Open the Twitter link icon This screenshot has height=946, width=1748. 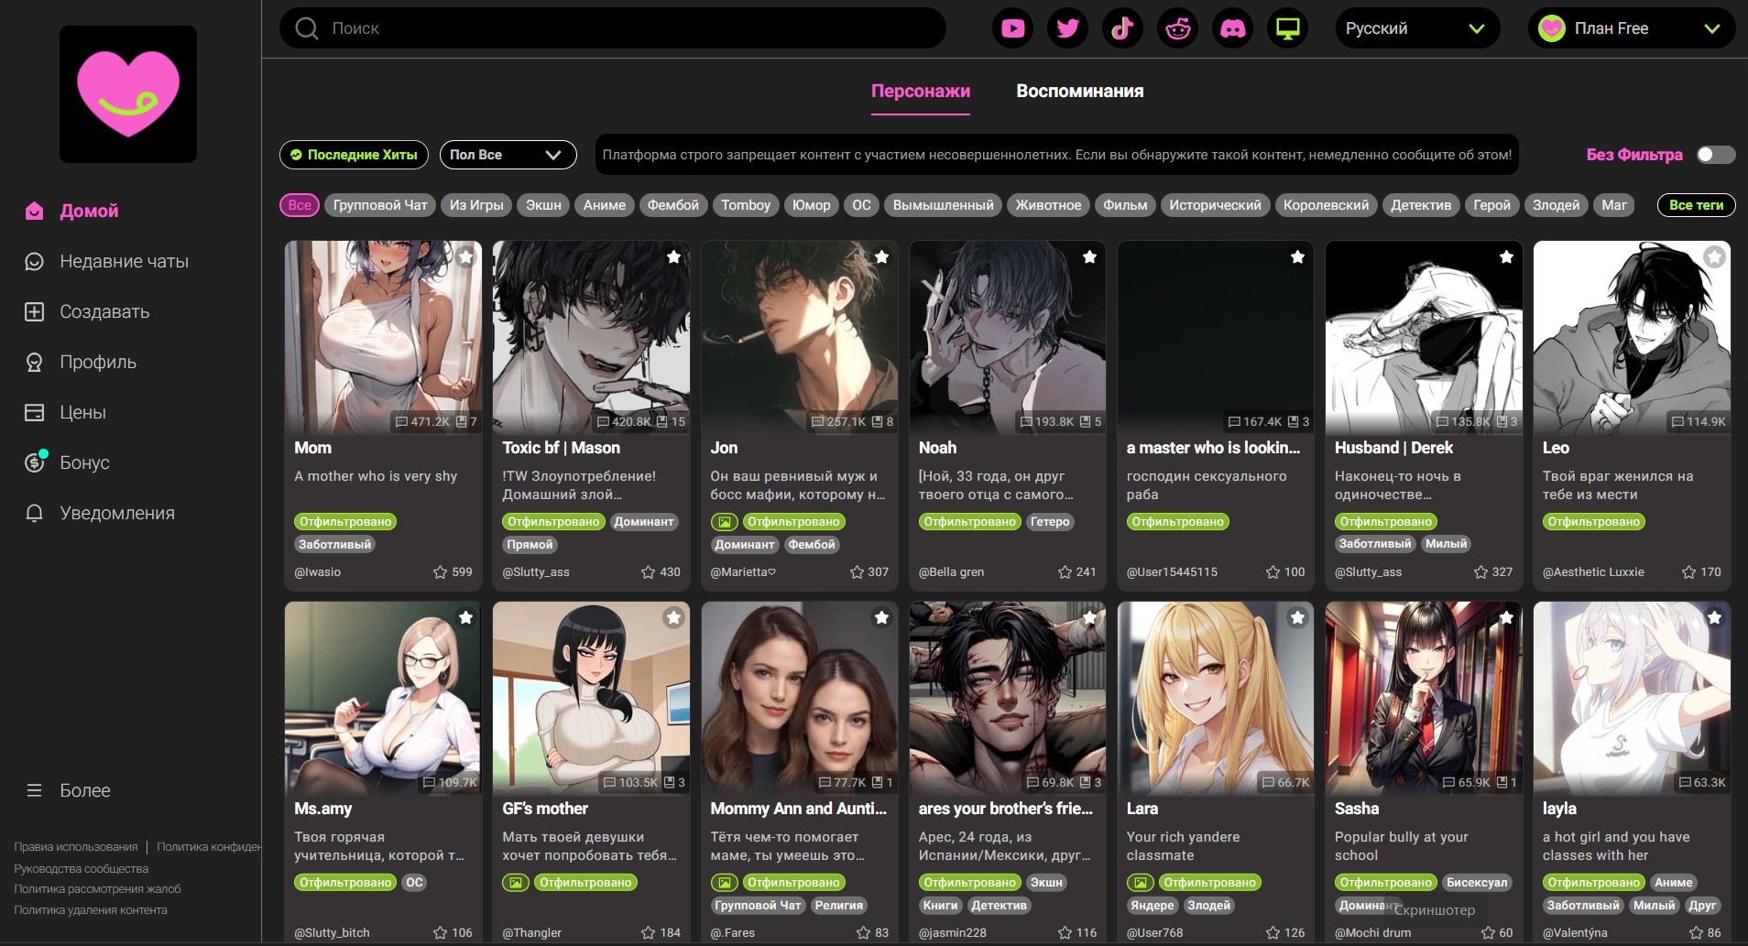pos(1067,28)
